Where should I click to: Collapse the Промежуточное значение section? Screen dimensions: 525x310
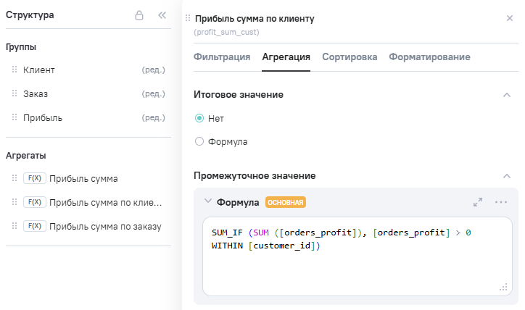506,176
